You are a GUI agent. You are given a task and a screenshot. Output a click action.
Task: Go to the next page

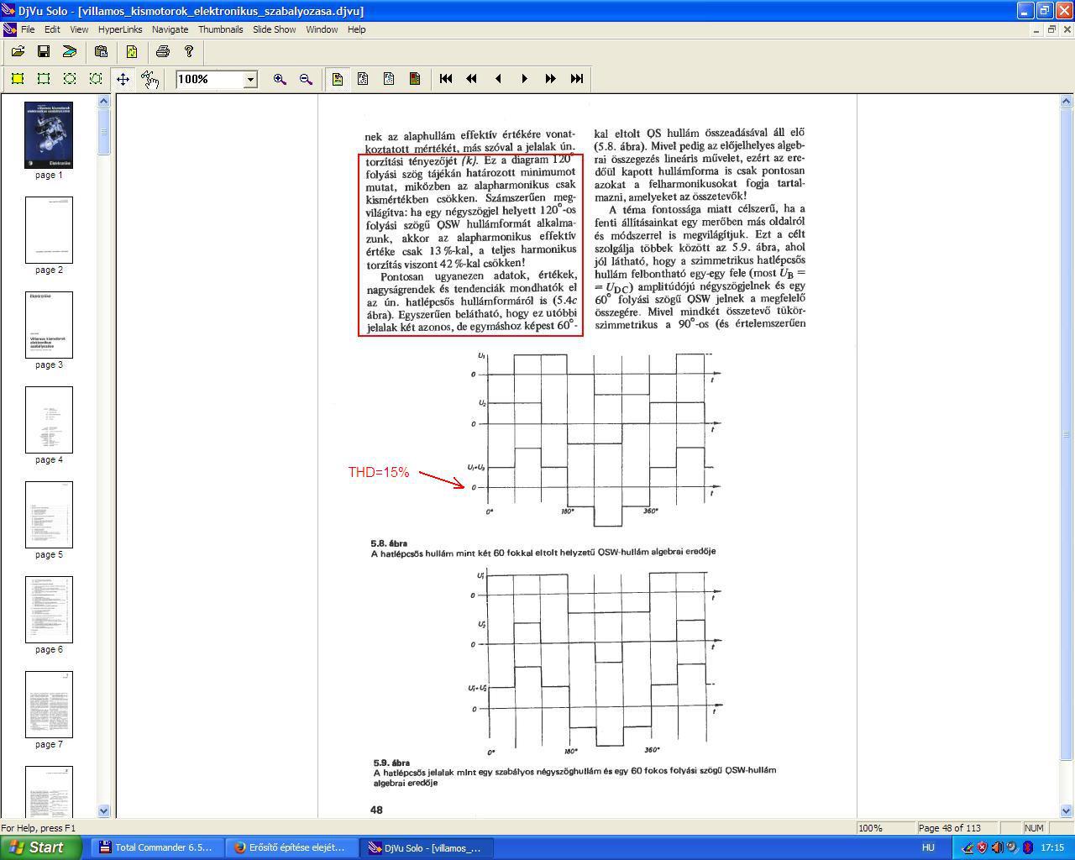point(524,79)
